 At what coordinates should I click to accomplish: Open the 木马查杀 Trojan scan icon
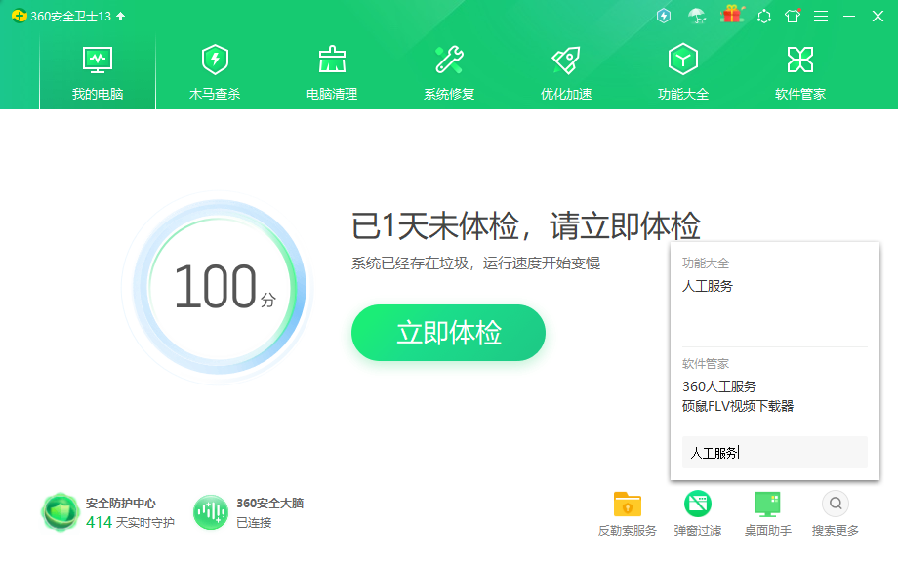coord(215,61)
